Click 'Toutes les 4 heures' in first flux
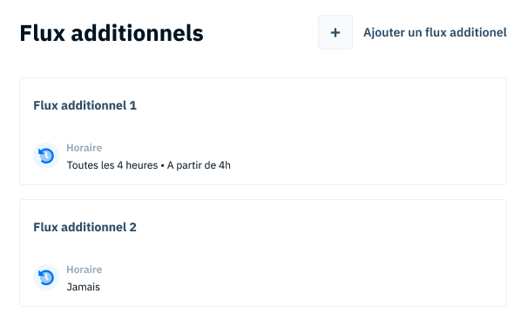 pyautogui.click(x=112, y=165)
